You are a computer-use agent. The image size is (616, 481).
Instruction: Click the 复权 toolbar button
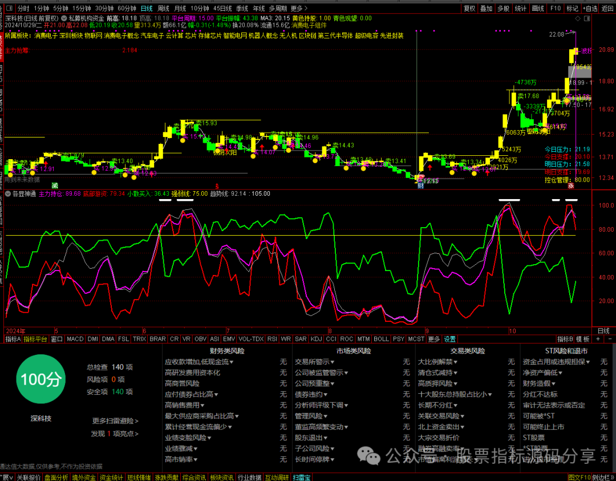click(469, 8)
